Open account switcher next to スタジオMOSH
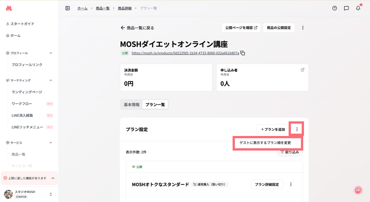370x202 pixels. pyautogui.click(x=51, y=194)
